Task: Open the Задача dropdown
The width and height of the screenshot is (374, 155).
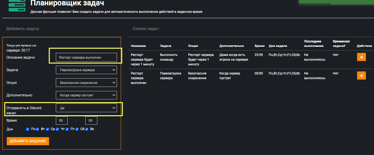Action: pos(86,70)
